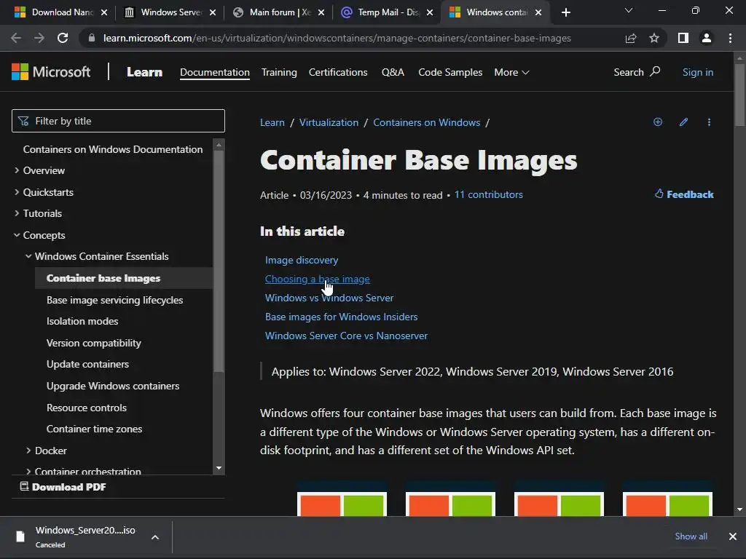Image resolution: width=746 pixels, height=559 pixels.
Task: Open the Windows_Server20 iso download options arrow
Action: click(154, 537)
